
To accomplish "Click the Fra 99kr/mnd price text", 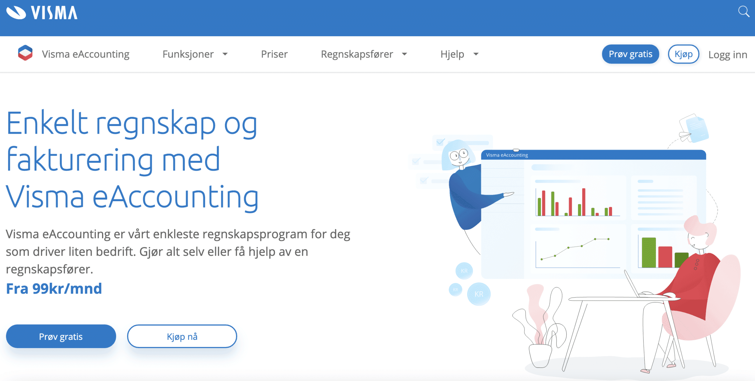I will 54,288.
